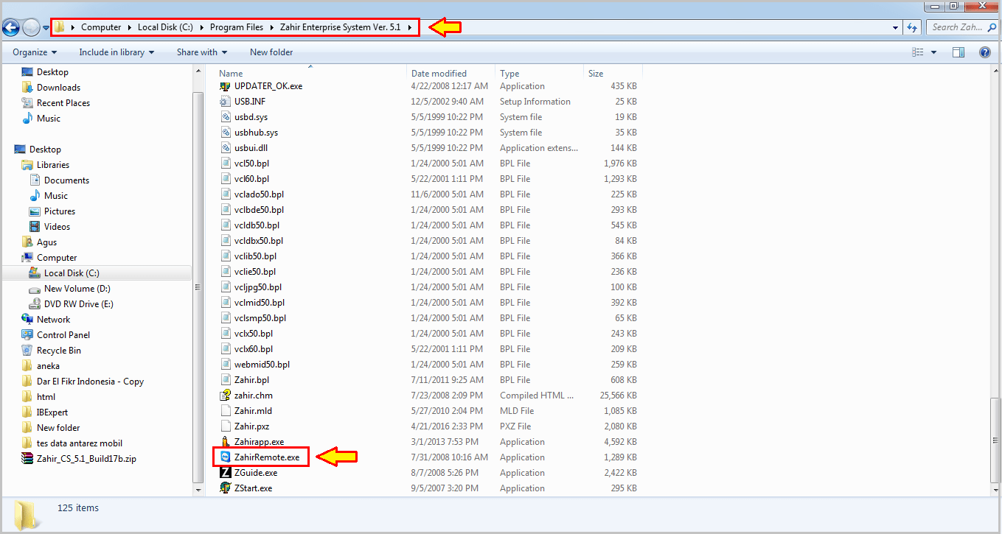Click the Computer breadcrumb in address bar
Viewport: 1002px width, 534px height.
101,27
